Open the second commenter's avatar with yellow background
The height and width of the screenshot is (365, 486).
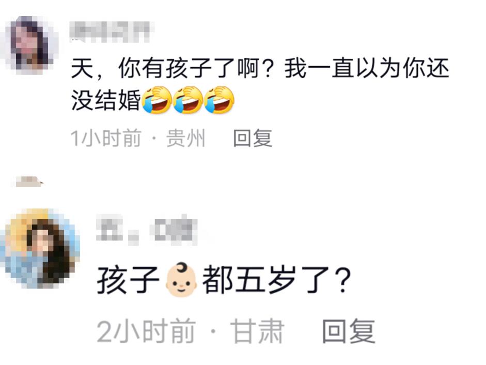coord(41,248)
